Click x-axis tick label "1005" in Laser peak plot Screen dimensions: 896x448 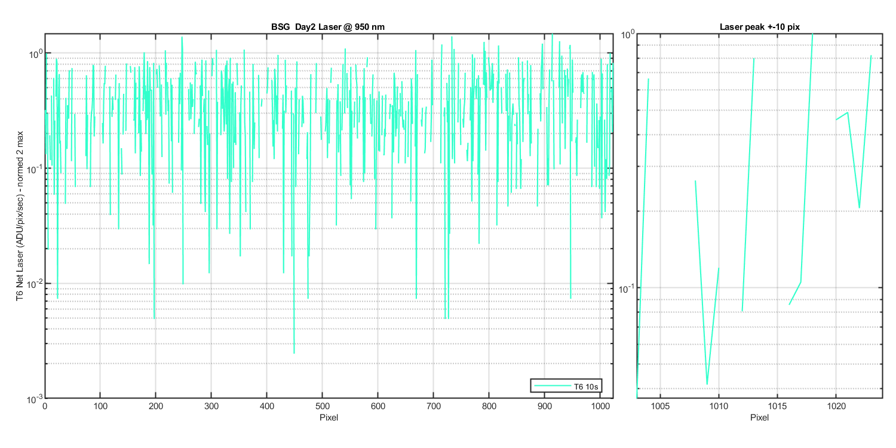[660, 407]
